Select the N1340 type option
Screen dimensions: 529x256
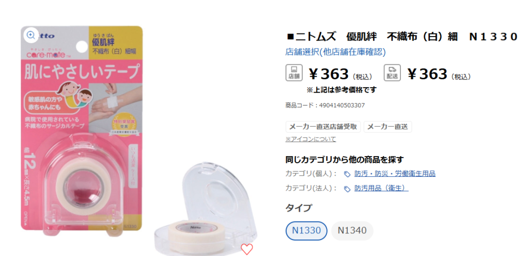(352, 231)
